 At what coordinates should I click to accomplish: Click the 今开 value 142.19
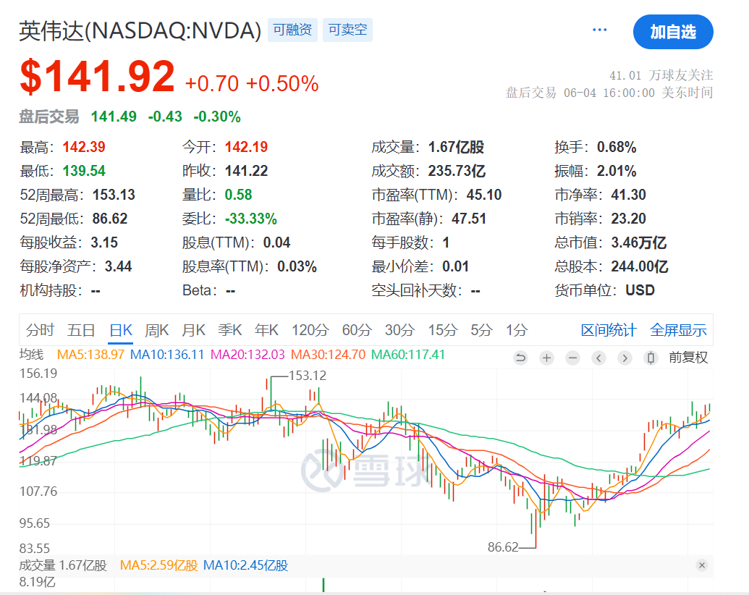[x=247, y=147]
